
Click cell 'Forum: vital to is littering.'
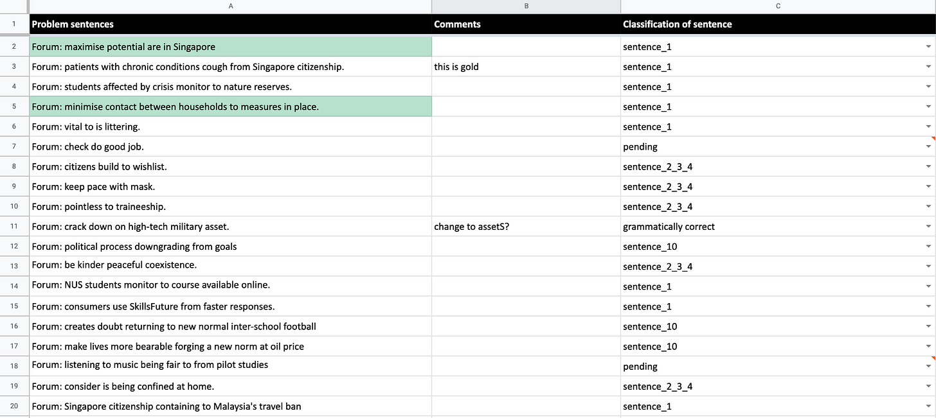(230, 127)
